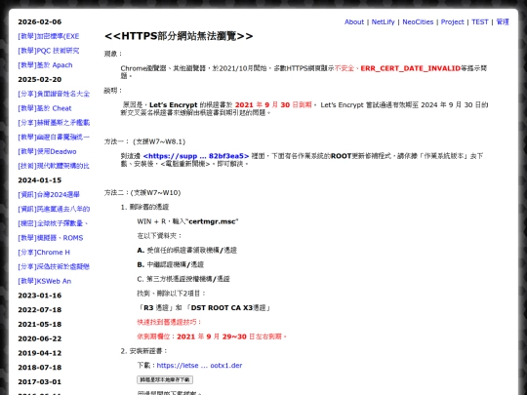Expand the 2023-01-16 date entry

(40, 296)
